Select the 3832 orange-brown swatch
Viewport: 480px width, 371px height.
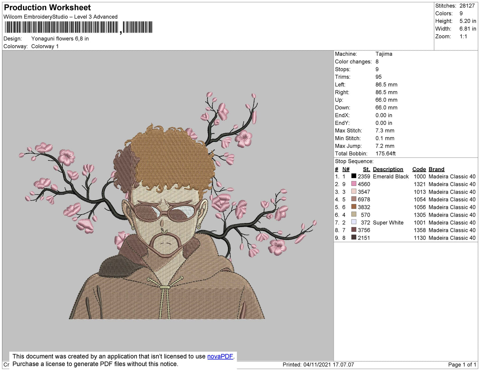[x=354, y=207]
